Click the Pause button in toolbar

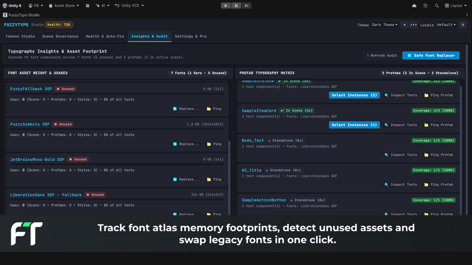pyautogui.click(x=236, y=5)
